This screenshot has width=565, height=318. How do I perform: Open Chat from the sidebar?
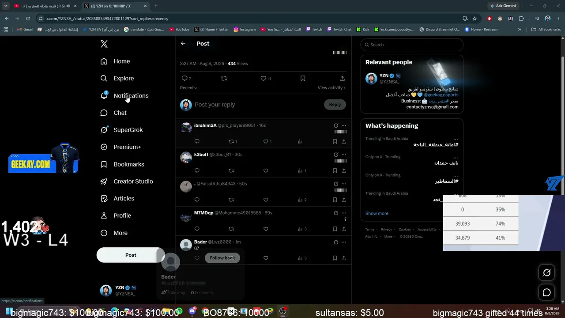(x=113, y=113)
